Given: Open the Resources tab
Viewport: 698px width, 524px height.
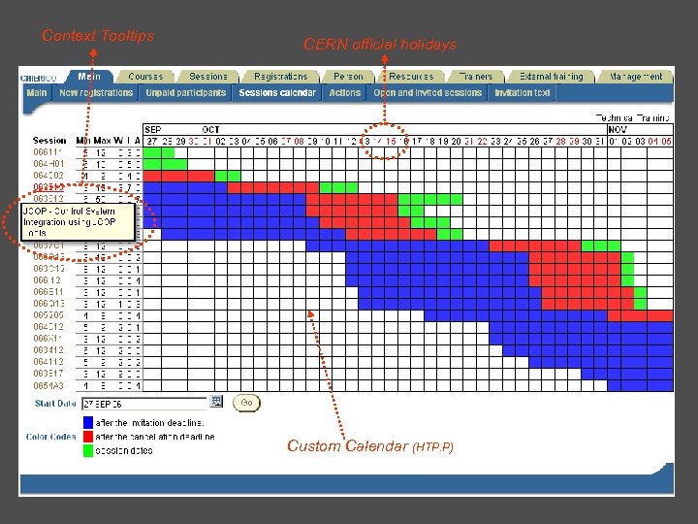Looking at the screenshot, I should tap(411, 77).
